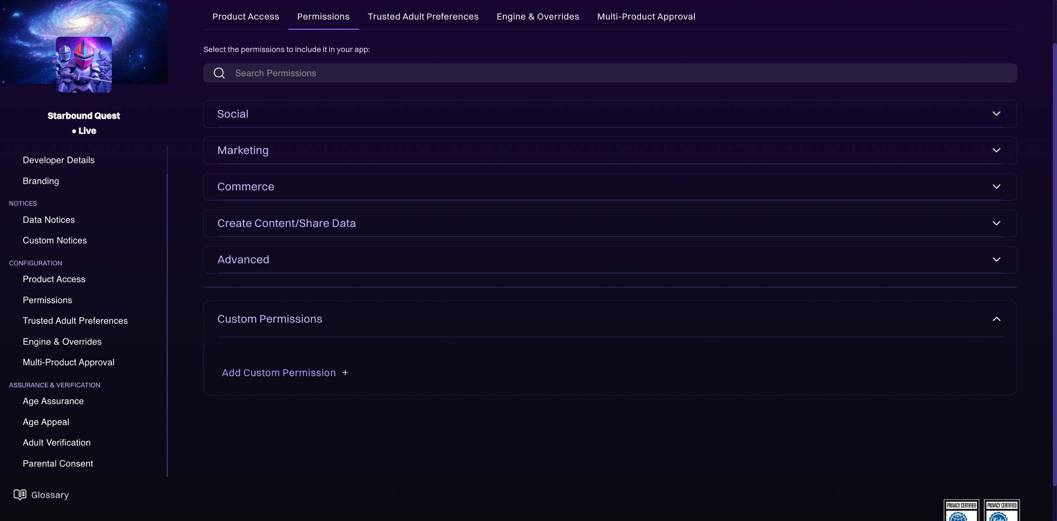Open Developer Details in sidebar

tap(59, 160)
